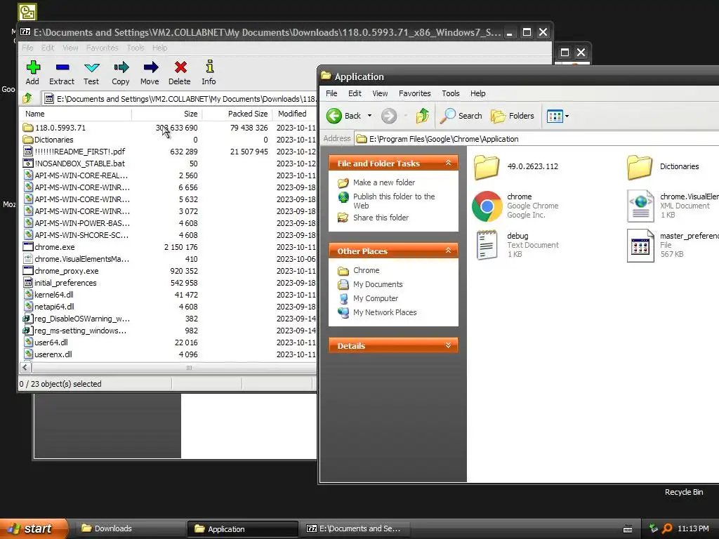Open My Computer in Other Places
Image resolution: width=719 pixels, height=539 pixels.
(376, 298)
